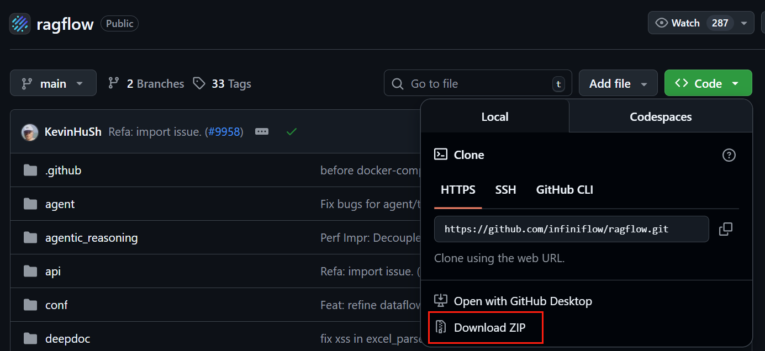Click the green check status icon

[x=292, y=132]
